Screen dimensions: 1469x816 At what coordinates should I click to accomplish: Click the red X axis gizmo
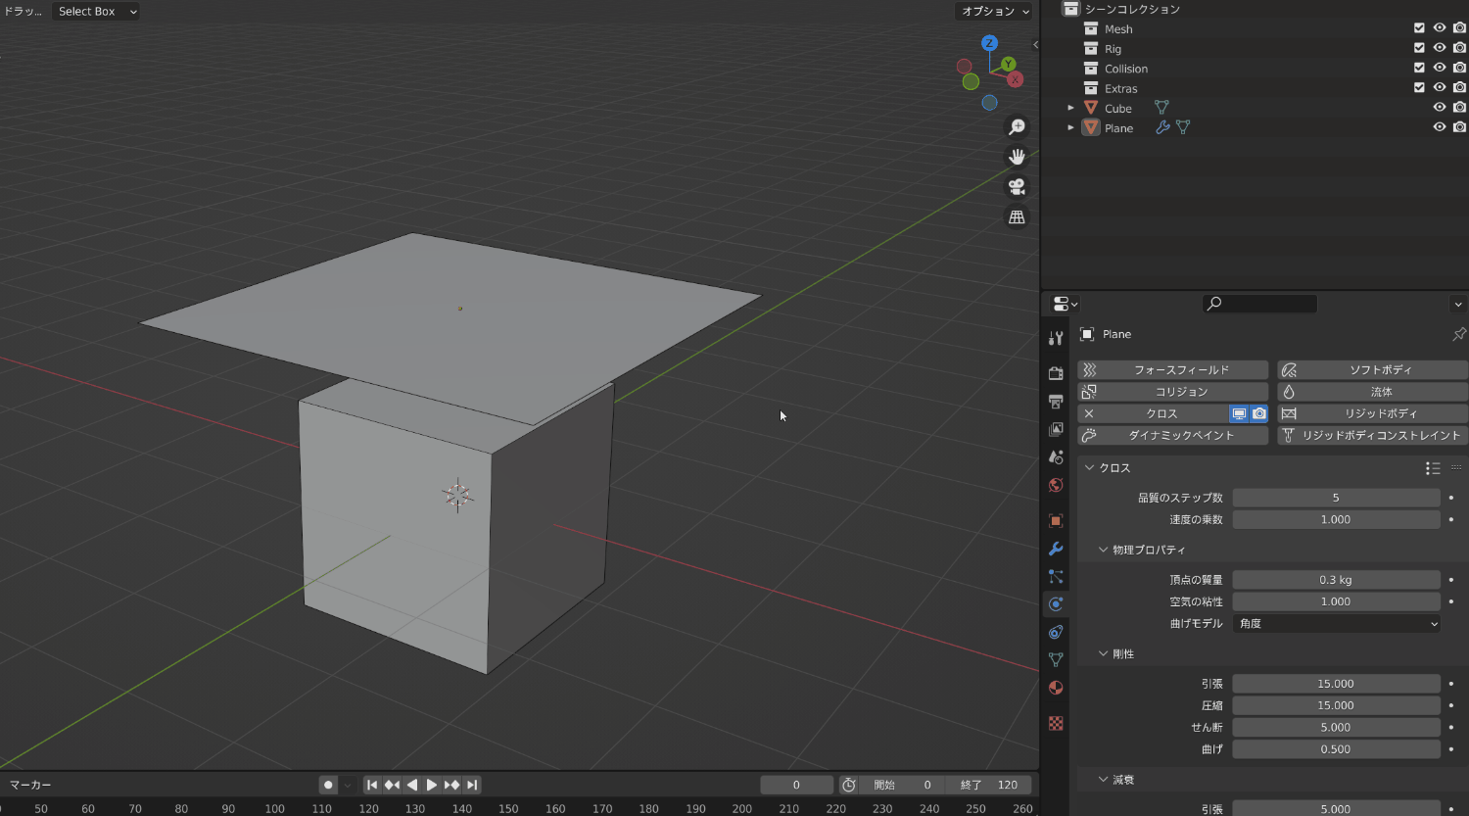1016,79
